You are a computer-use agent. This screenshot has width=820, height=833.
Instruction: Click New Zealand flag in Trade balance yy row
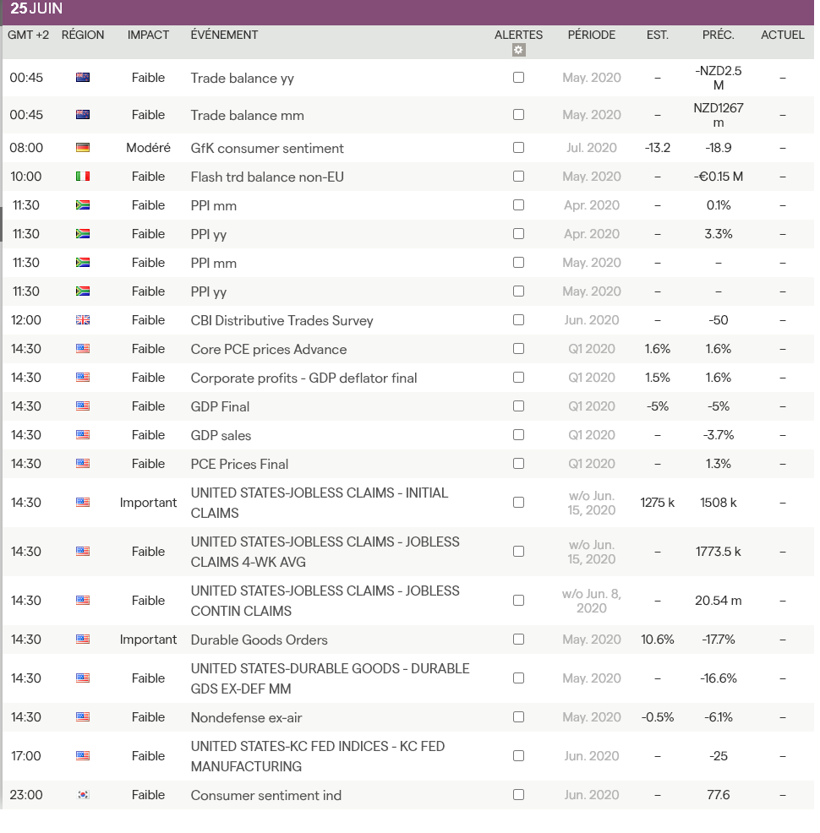click(83, 78)
